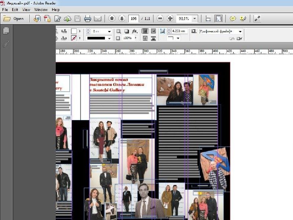Open the black stroke style dropdown
The image size is (293, 220).
pyautogui.click(x=109, y=38)
